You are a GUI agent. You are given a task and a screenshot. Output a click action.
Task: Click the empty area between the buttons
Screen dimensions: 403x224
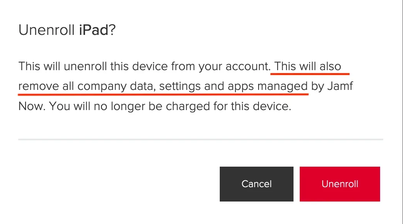click(296, 184)
